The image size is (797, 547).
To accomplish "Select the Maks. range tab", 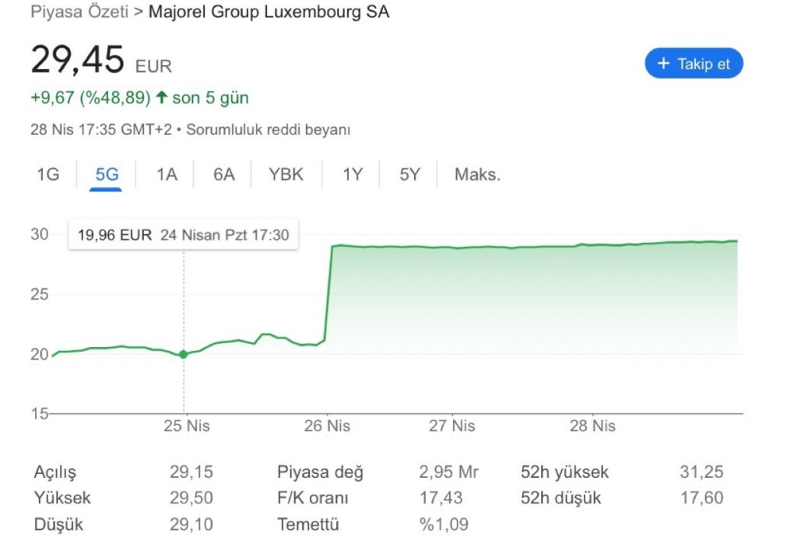I will click(477, 174).
